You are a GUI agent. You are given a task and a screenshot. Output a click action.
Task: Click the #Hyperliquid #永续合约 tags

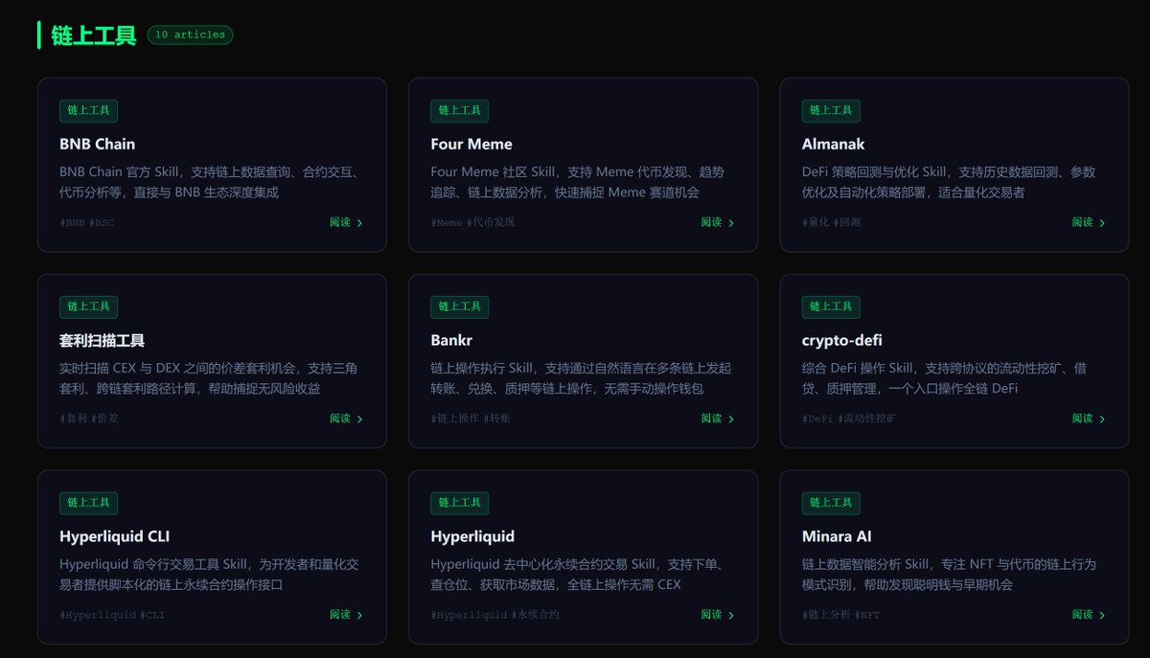(494, 615)
